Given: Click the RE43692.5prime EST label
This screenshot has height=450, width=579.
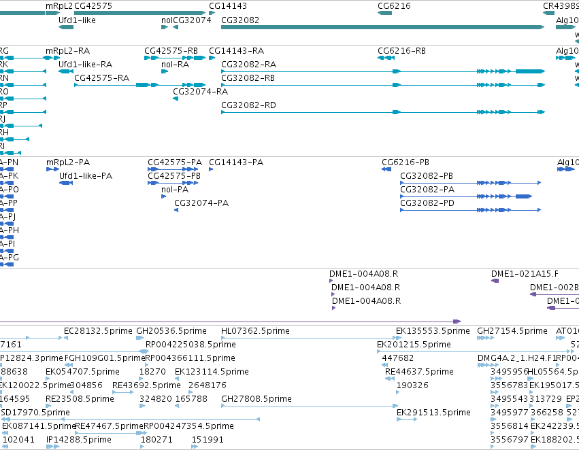Looking at the screenshot, I should click(146, 385).
